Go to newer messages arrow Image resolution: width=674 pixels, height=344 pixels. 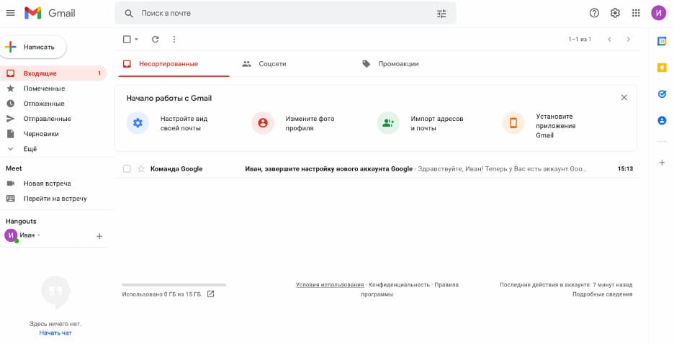click(x=609, y=40)
